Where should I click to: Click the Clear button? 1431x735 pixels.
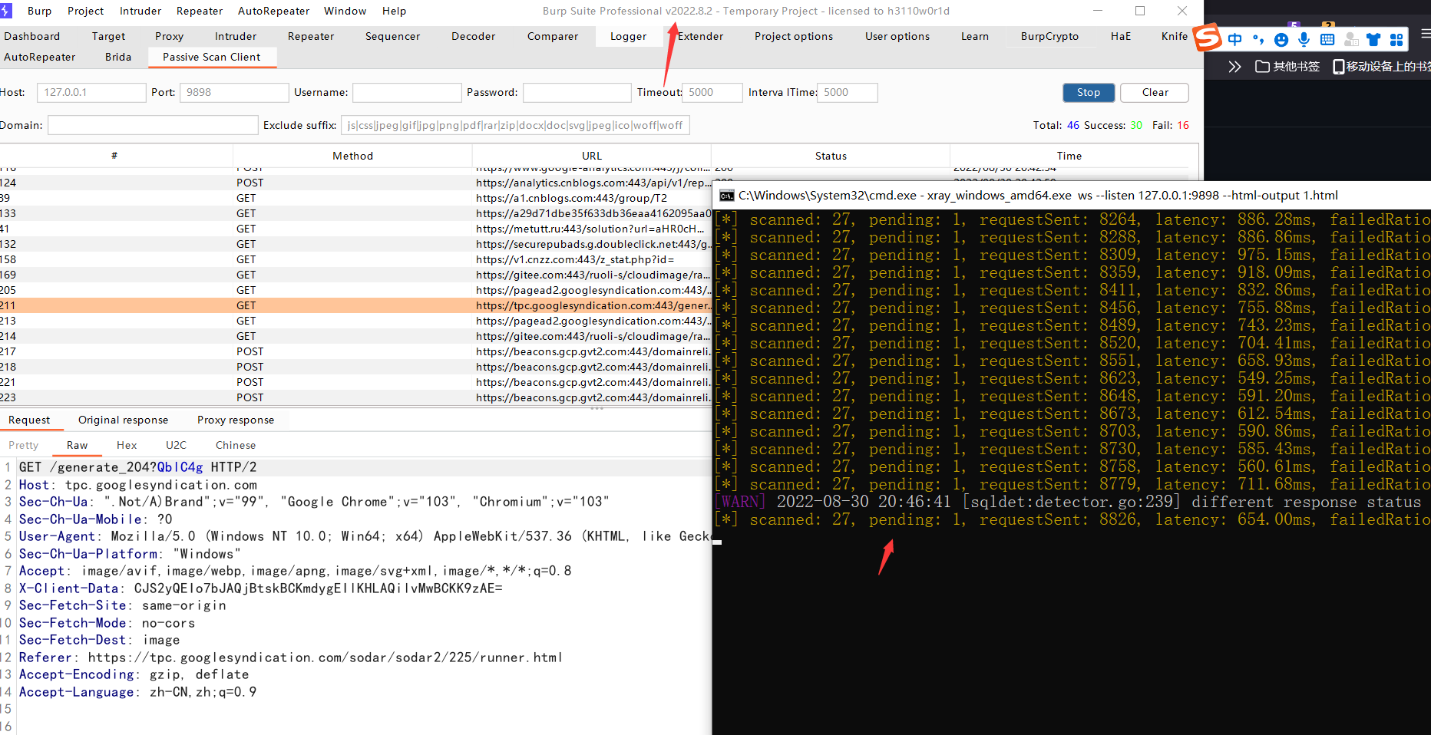click(1155, 92)
